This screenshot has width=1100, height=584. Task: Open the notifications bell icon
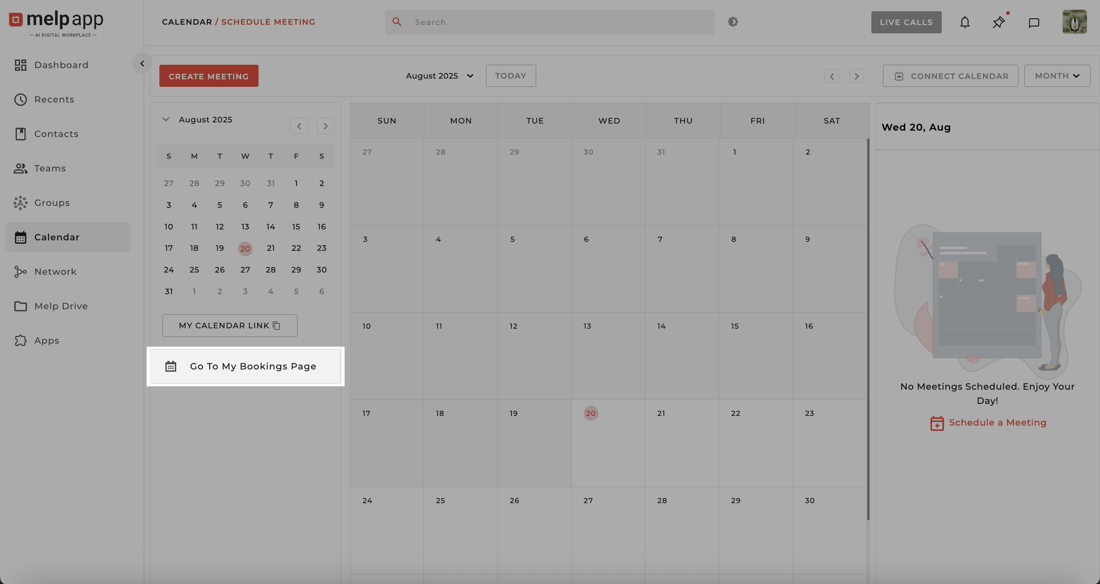965,22
